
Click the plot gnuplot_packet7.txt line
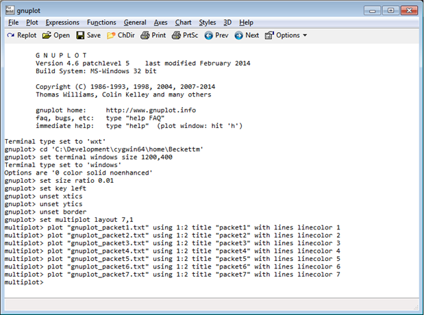(x=172, y=275)
